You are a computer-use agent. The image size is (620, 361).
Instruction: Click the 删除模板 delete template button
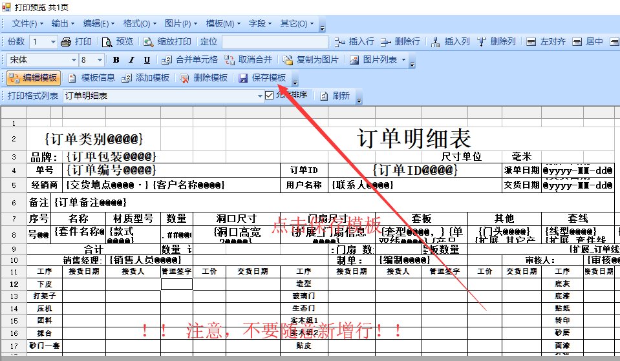tap(204, 78)
